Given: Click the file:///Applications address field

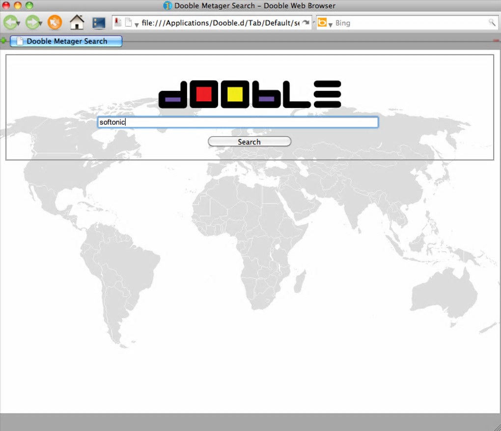Looking at the screenshot, I should 221,23.
